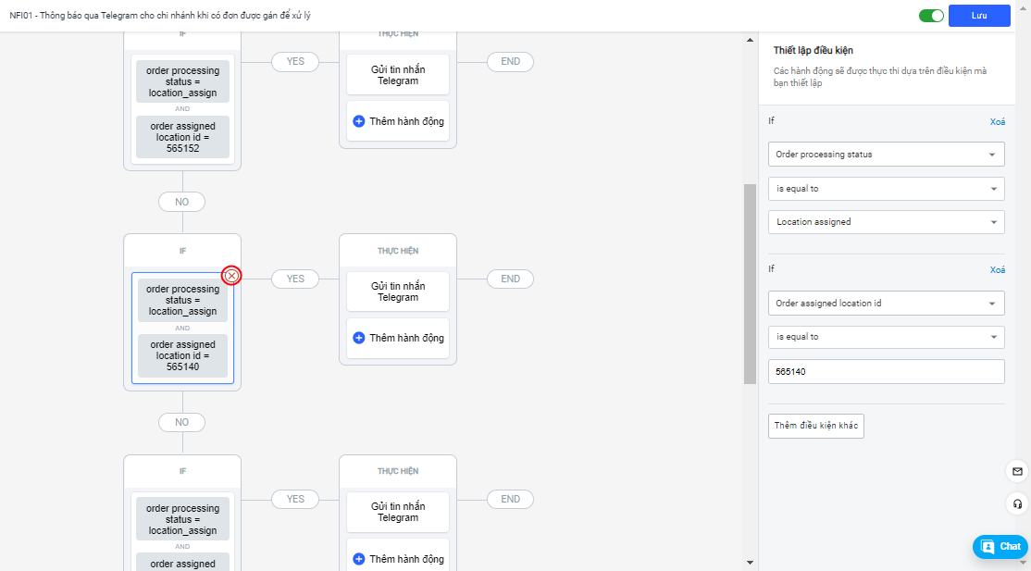
Task: Open the headset support icon
Action: [x=1017, y=504]
